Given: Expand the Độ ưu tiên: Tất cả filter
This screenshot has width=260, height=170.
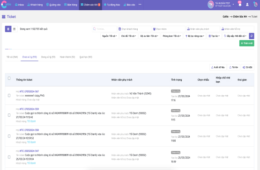Looking at the screenshot, I should pyautogui.click(x=149, y=36).
